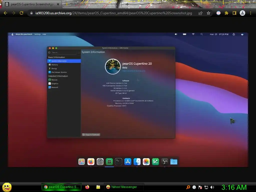
Task: Click the pear logo in pearOS top bar
Action: (12, 34)
